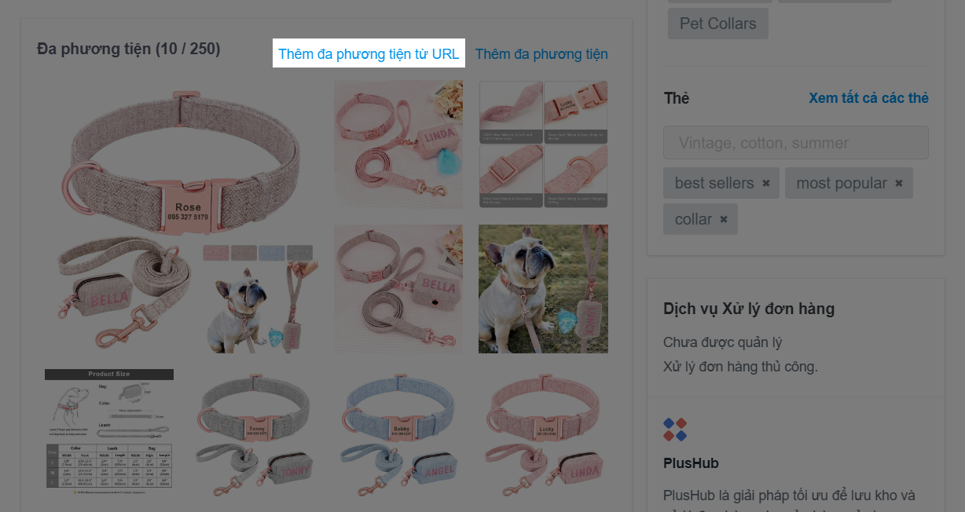Delete the 'collar' tag
This screenshot has height=512, width=965.
point(724,219)
